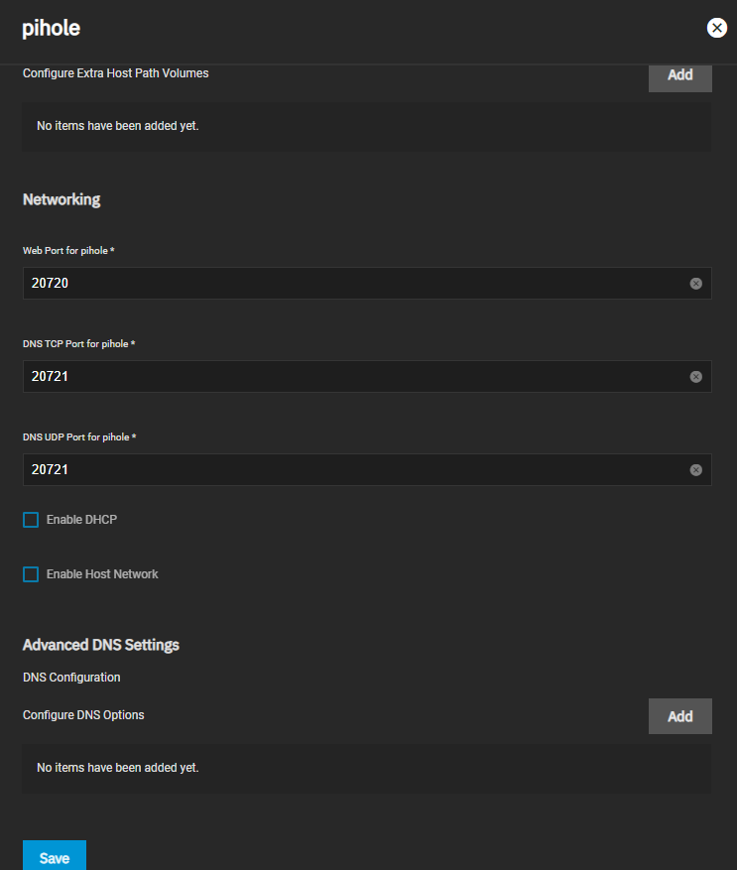737x870 pixels.
Task: Check the Enable Host Network box
Action: coord(31,574)
